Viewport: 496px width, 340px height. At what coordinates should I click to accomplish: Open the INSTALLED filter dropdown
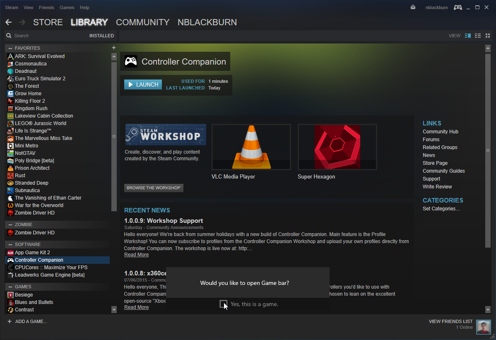tap(101, 36)
